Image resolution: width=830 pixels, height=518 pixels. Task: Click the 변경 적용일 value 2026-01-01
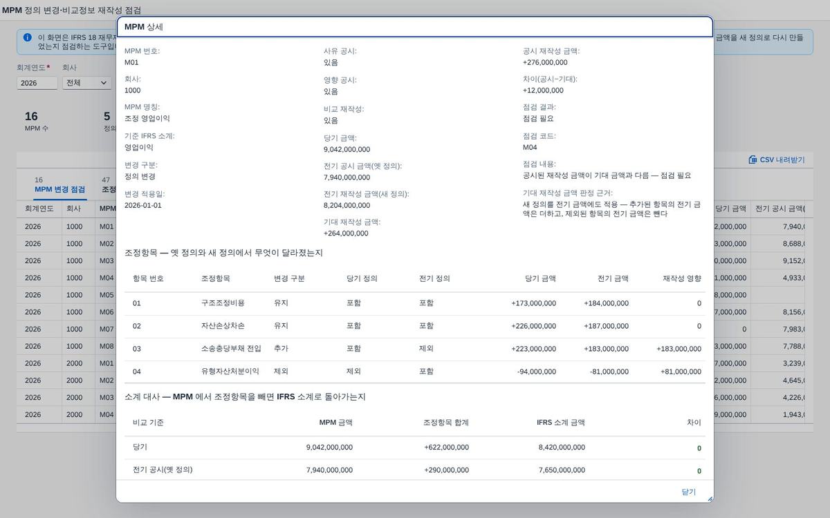pyautogui.click(x=144, y=205)
